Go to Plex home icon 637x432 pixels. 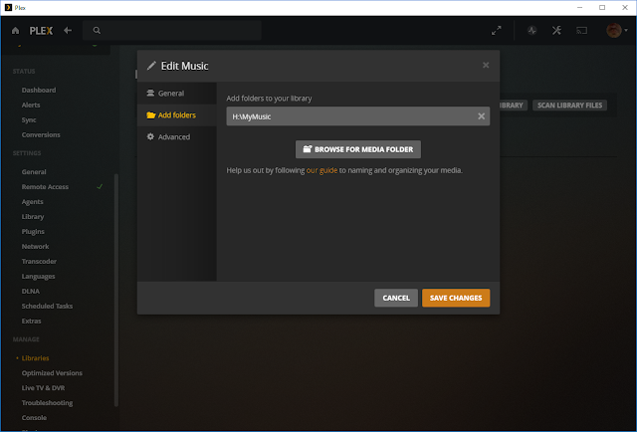(x=16, y=31)
